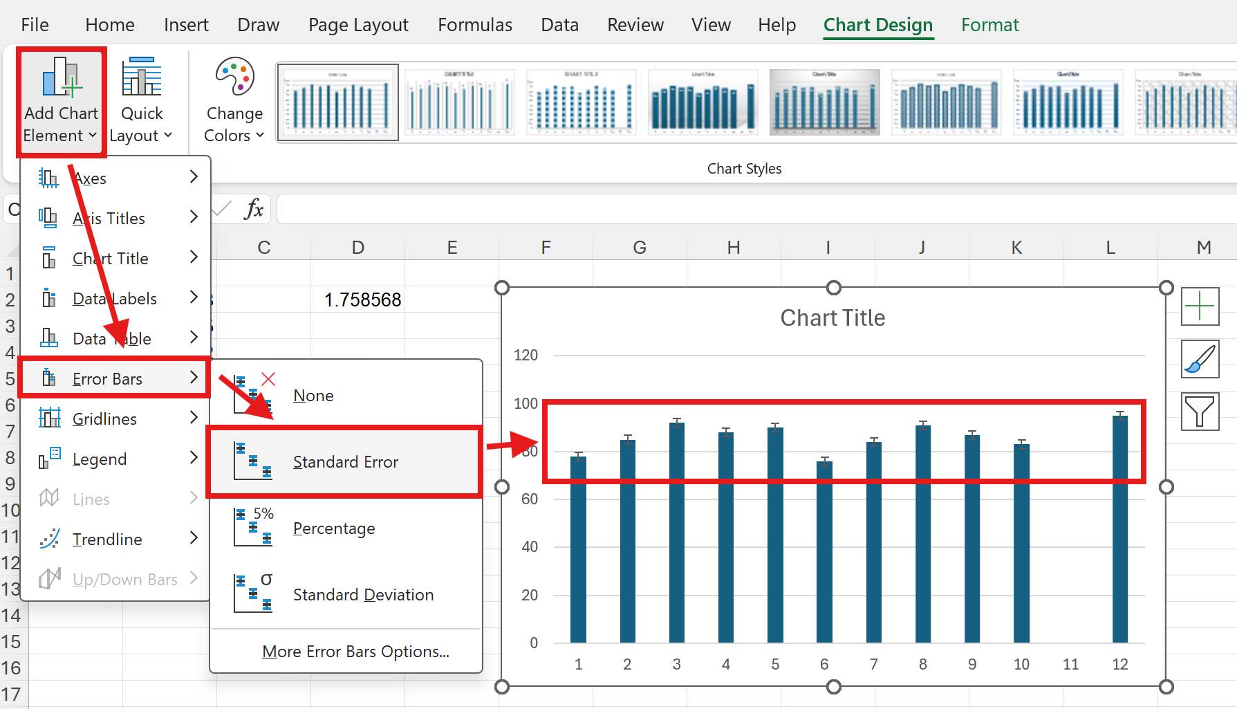Screen dimensions: 1237x709
Task: Expand the Axes submenu
Action: (115, 178)
